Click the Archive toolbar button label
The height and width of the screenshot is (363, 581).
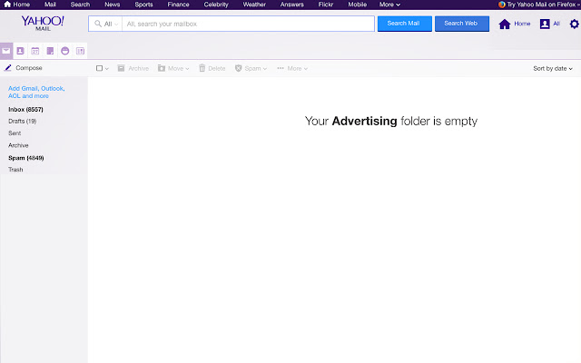(138, 69)
